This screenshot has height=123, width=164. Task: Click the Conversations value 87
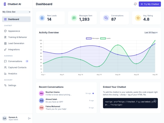[x=114, y=19]
